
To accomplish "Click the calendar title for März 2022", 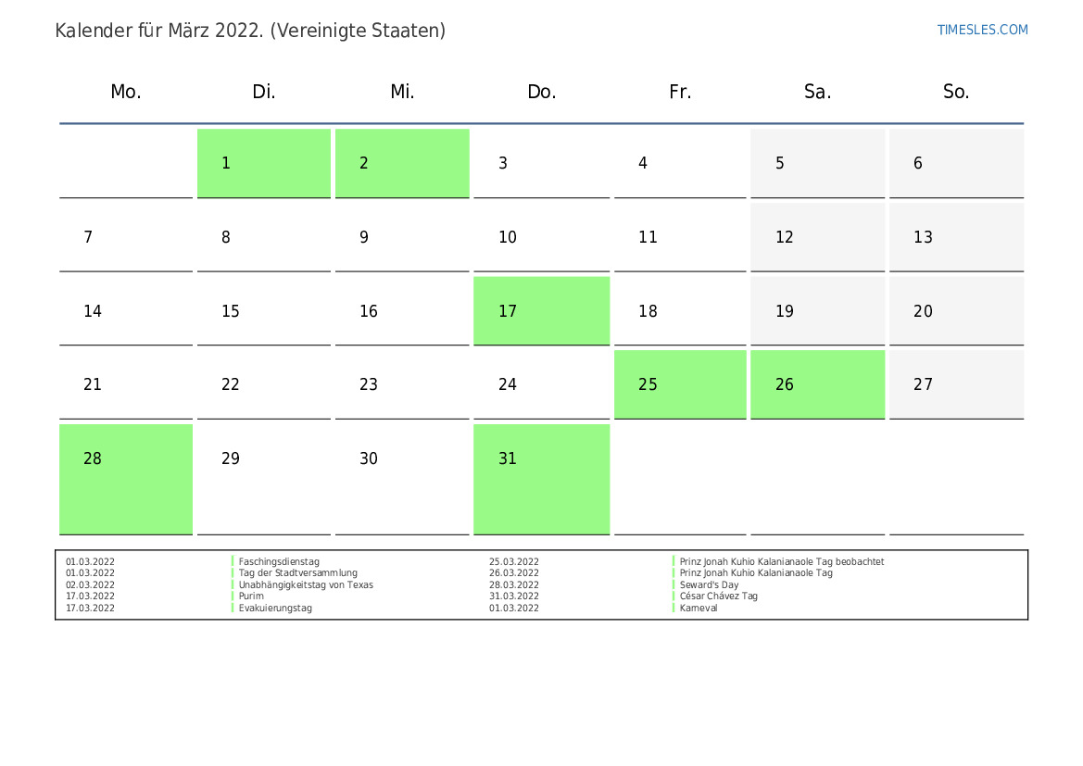I will 250,31.
